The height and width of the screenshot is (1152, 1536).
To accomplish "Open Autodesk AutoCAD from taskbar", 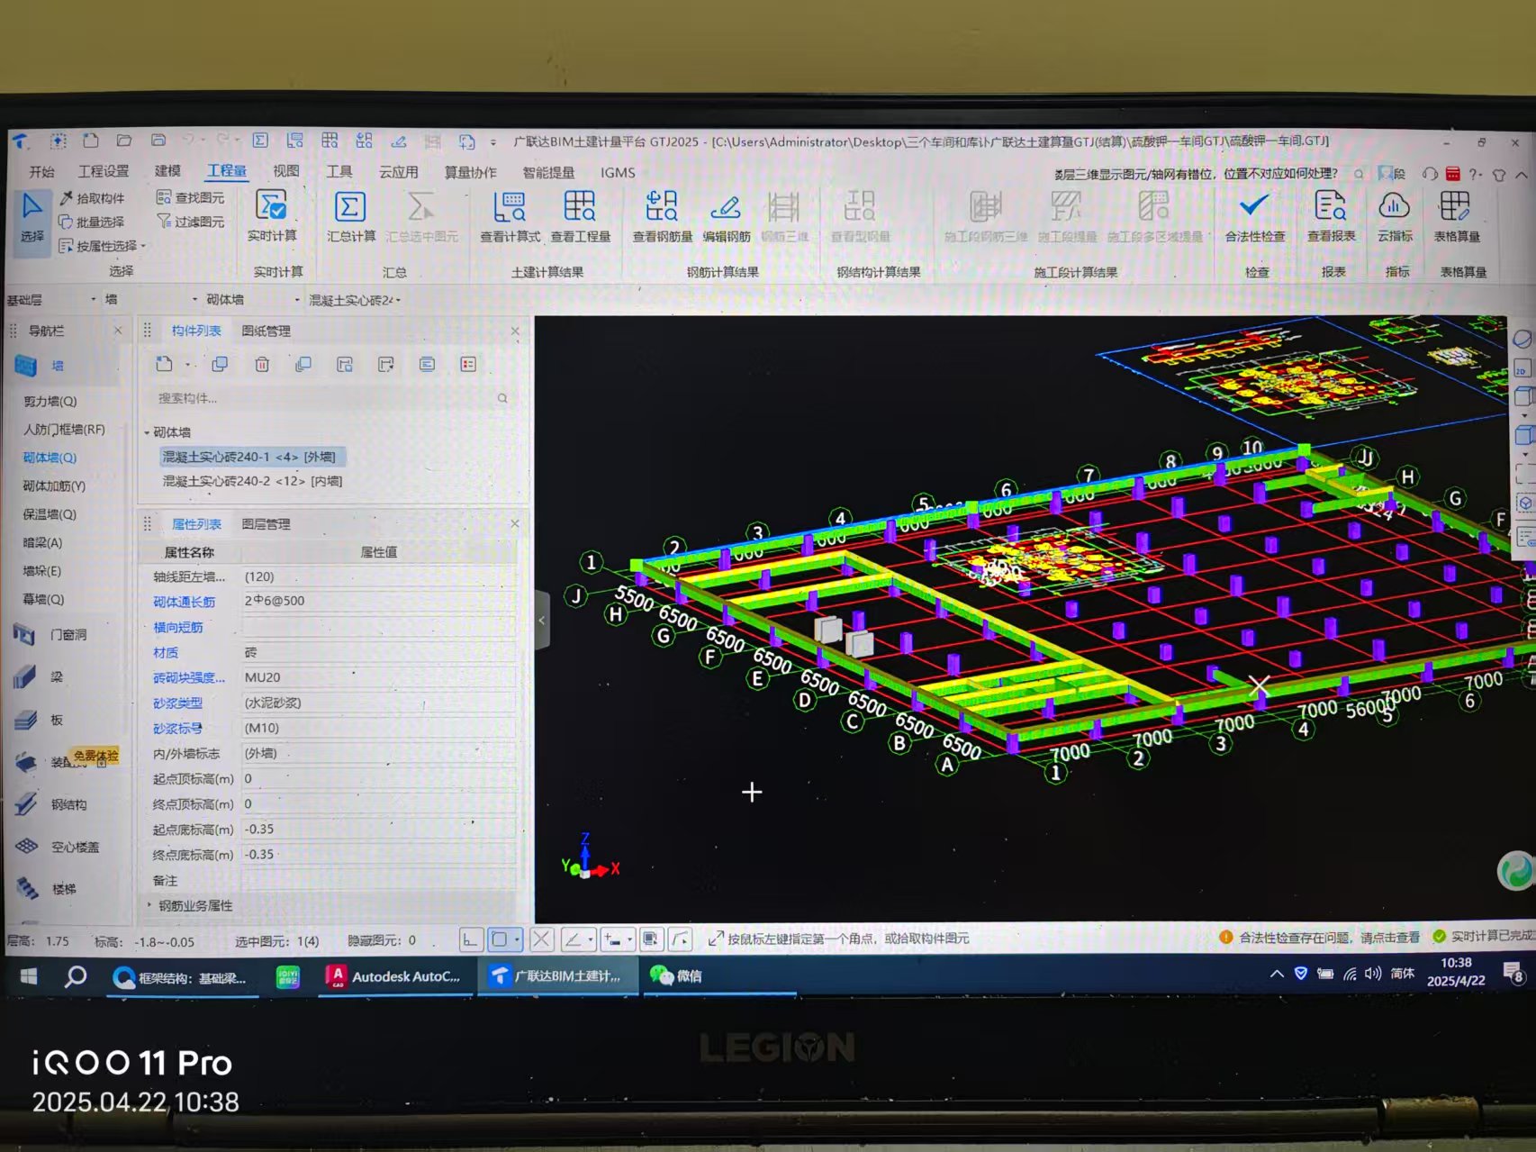I will [394, 976].
